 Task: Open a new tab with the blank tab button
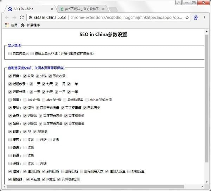(x=113, y=9)
